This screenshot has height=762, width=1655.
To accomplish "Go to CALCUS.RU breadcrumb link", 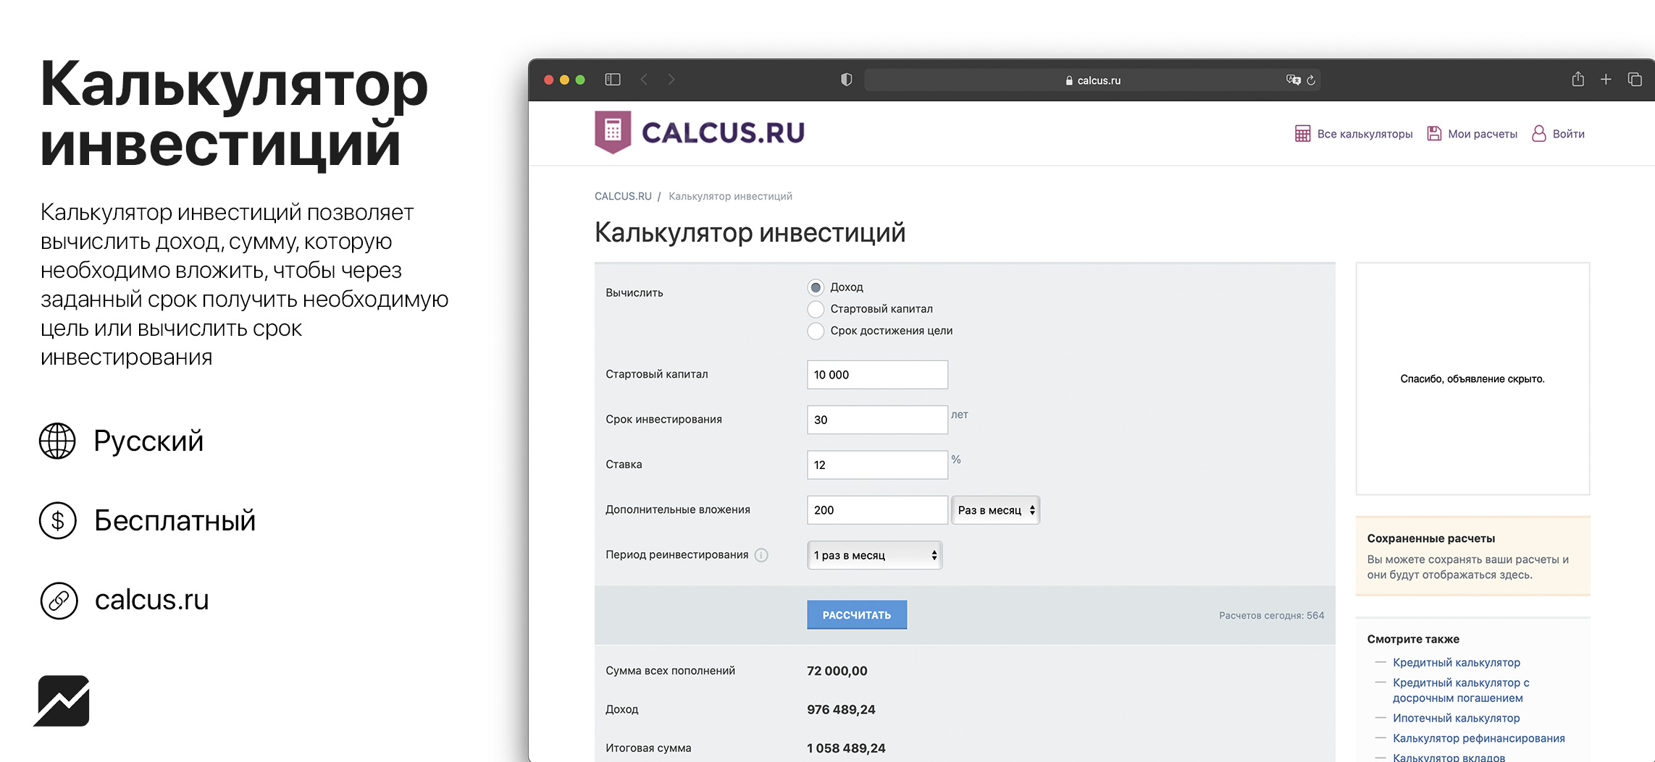I will 623,196.
